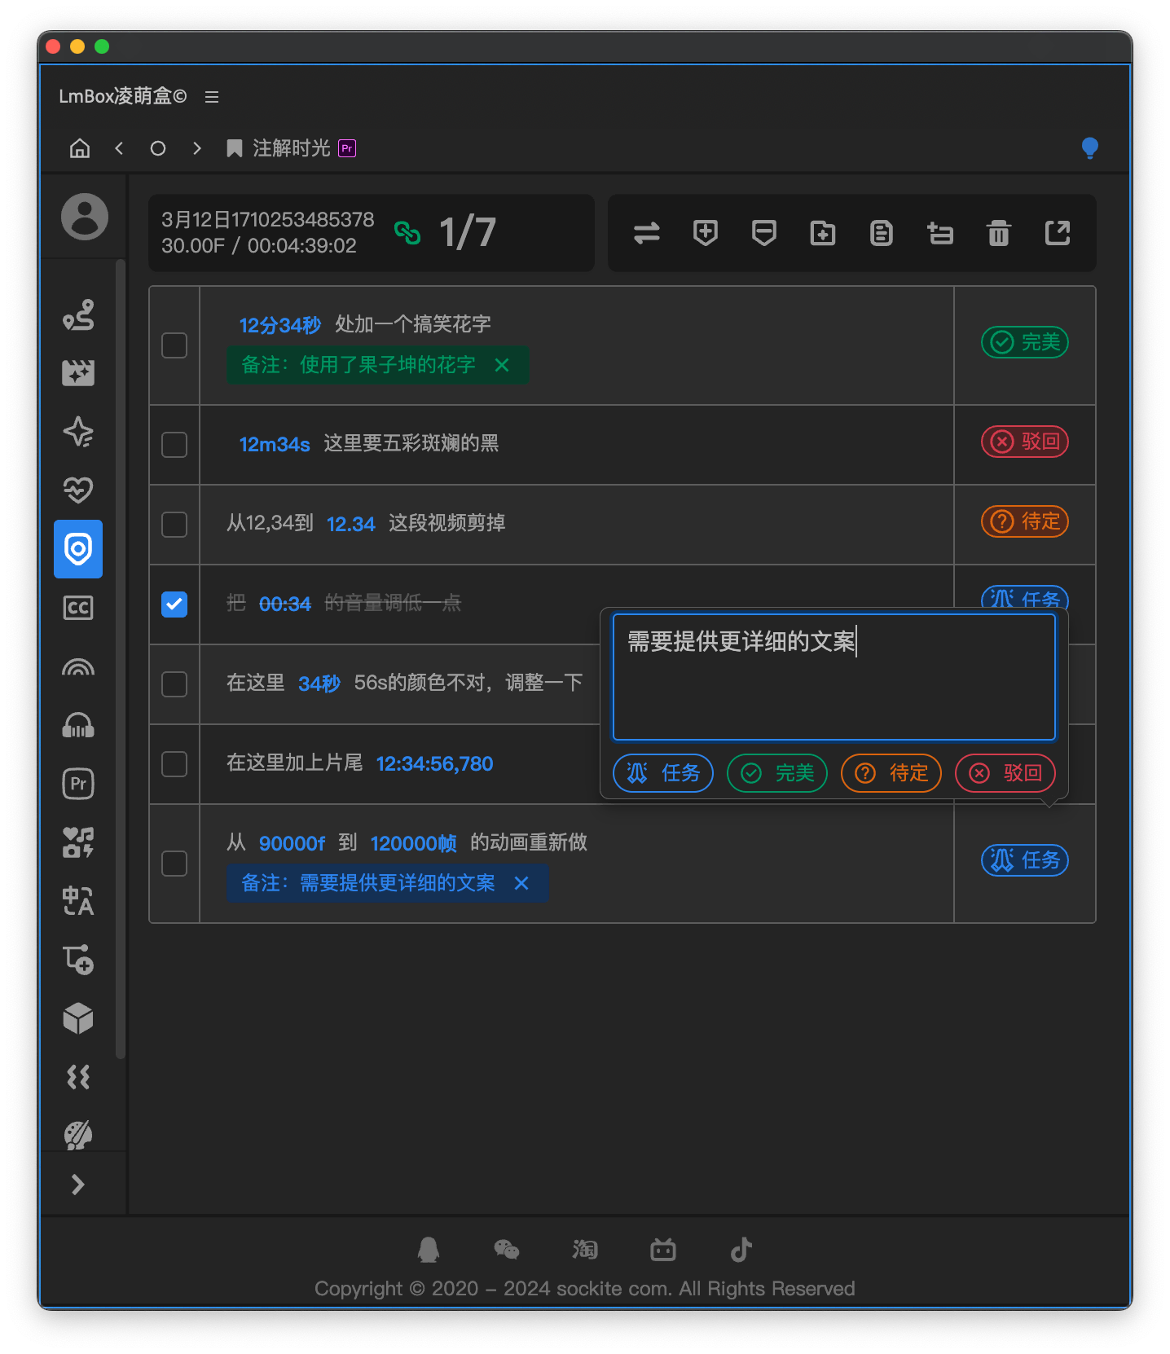This screenshot has width=1170, height=1354.
Task: Click the circle refresh icon in navigation
Action: [x=158, y=148]
